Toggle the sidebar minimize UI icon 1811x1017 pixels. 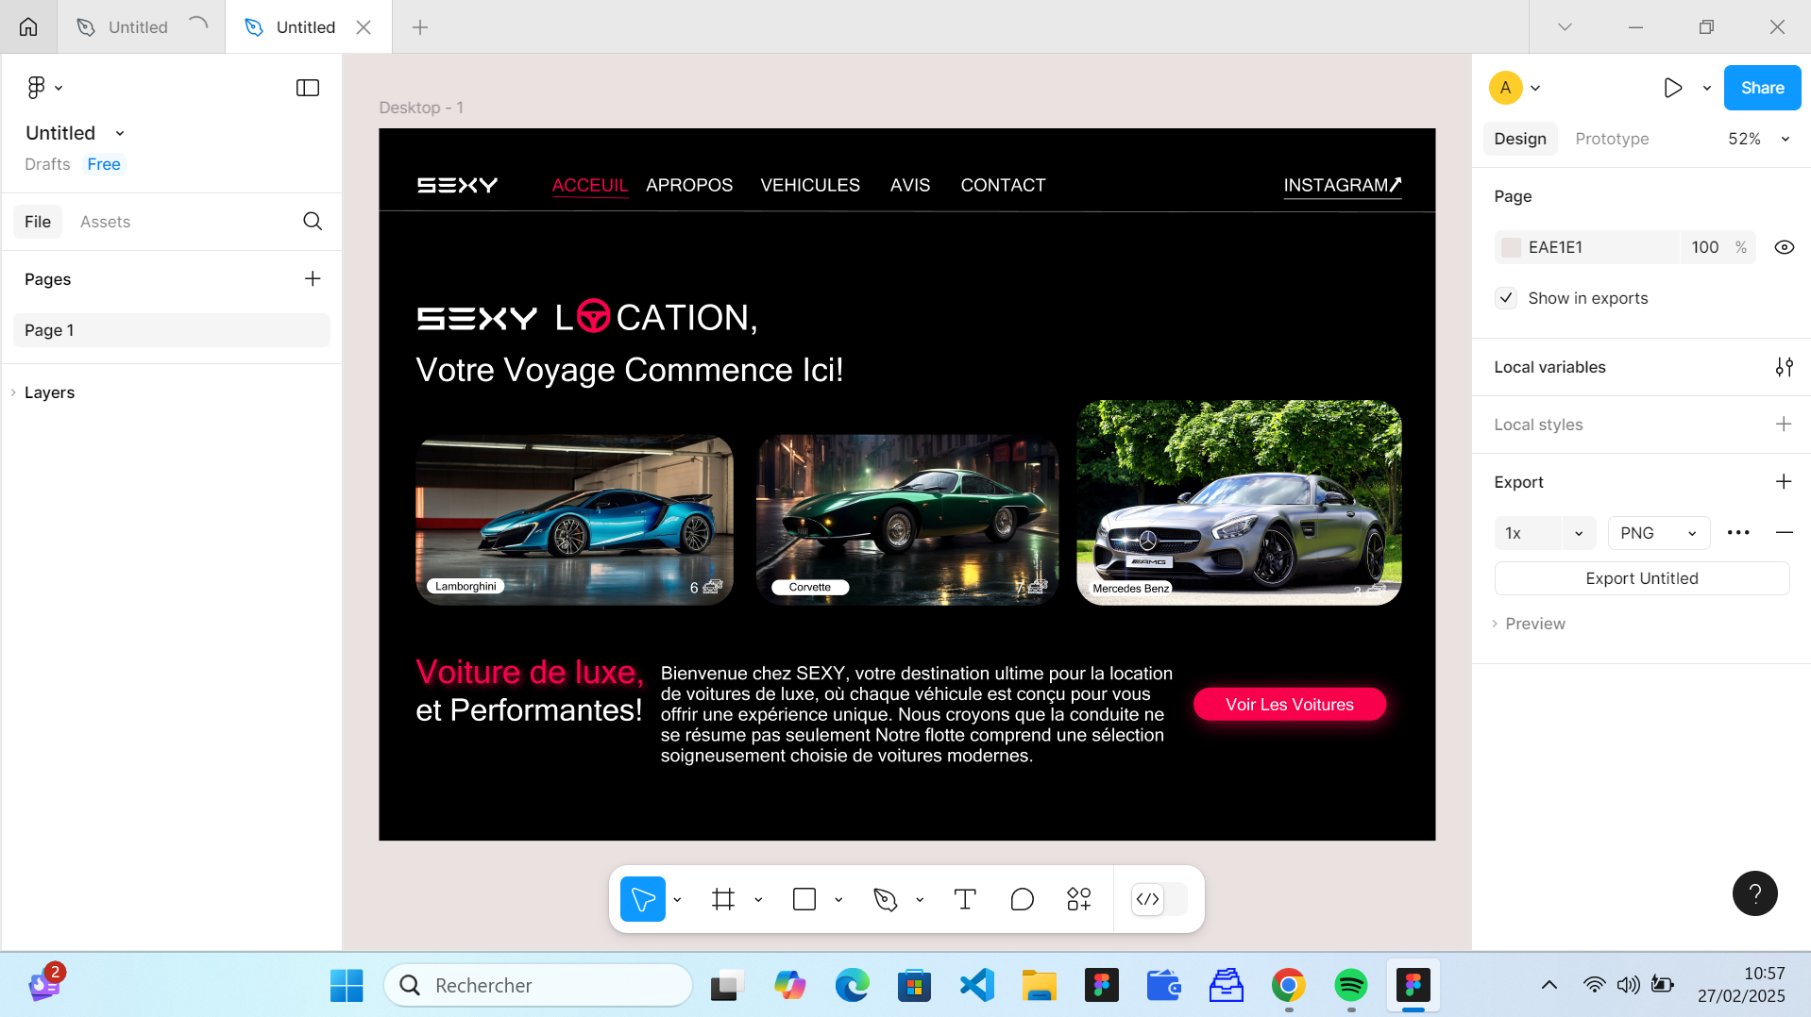tap(308, 88)
